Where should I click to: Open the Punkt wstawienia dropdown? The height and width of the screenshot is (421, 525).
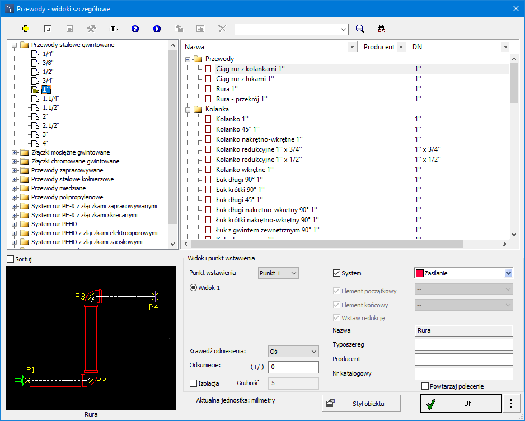pyautogui.click(x=278, y=273)
